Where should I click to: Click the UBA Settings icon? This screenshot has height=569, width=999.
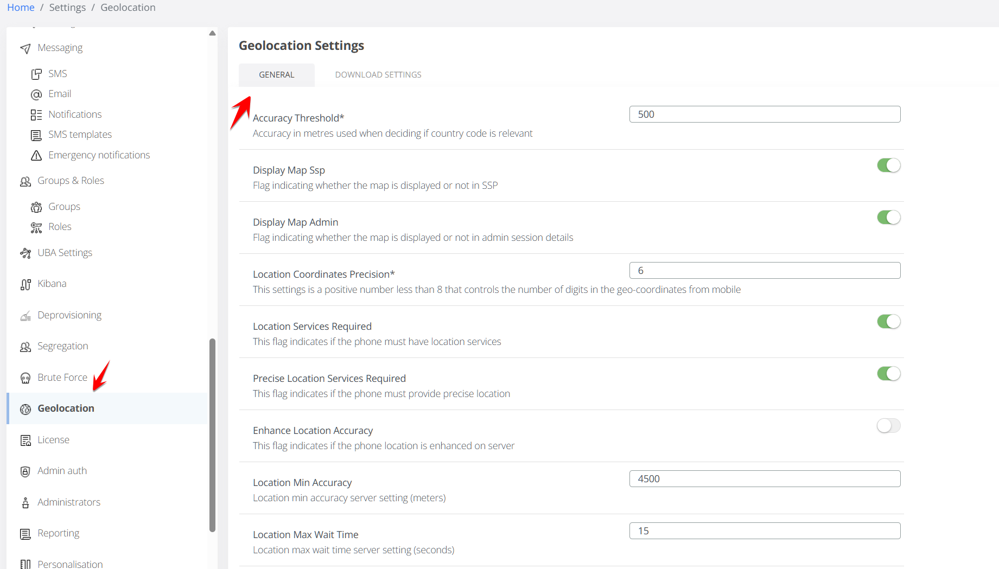pyautogui.click(x=26, y=253)
